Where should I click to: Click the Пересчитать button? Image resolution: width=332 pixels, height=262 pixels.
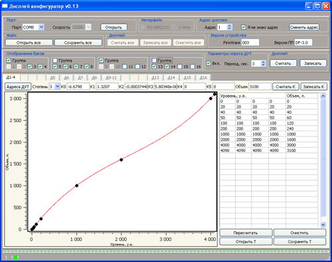click(x=246, y=233)
